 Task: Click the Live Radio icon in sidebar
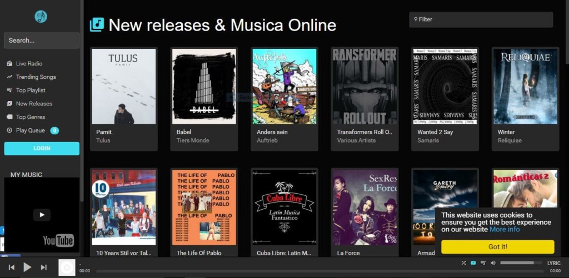coord(9,63)
